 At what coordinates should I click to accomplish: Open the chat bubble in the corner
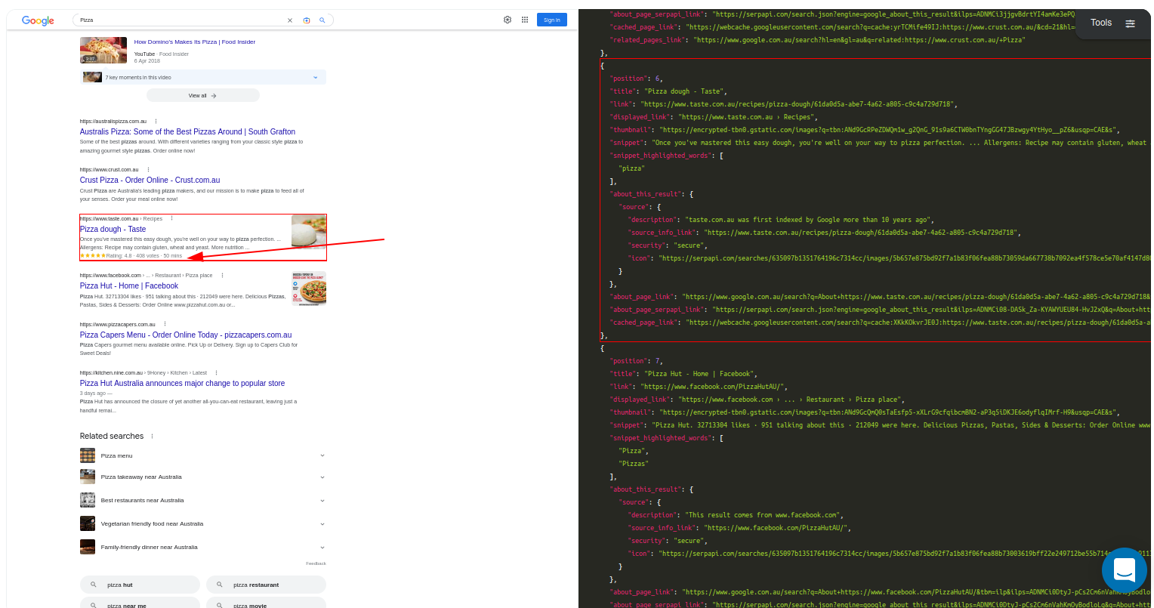coord(1125,570)
